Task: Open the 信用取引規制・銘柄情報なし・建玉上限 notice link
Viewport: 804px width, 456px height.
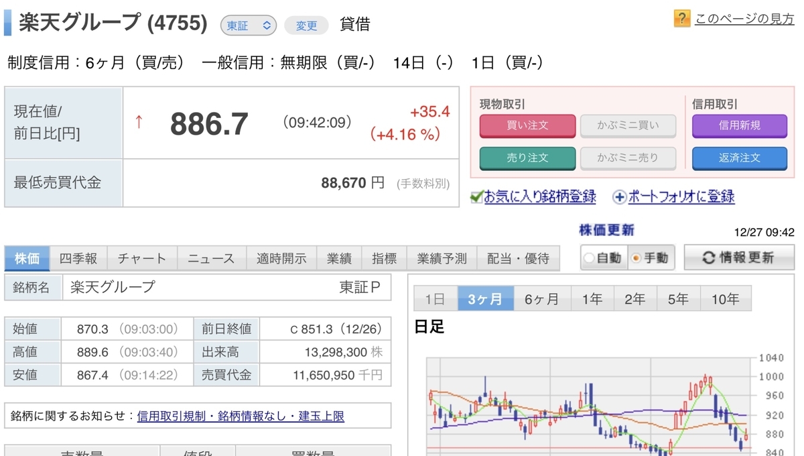Action: (241, 416)
